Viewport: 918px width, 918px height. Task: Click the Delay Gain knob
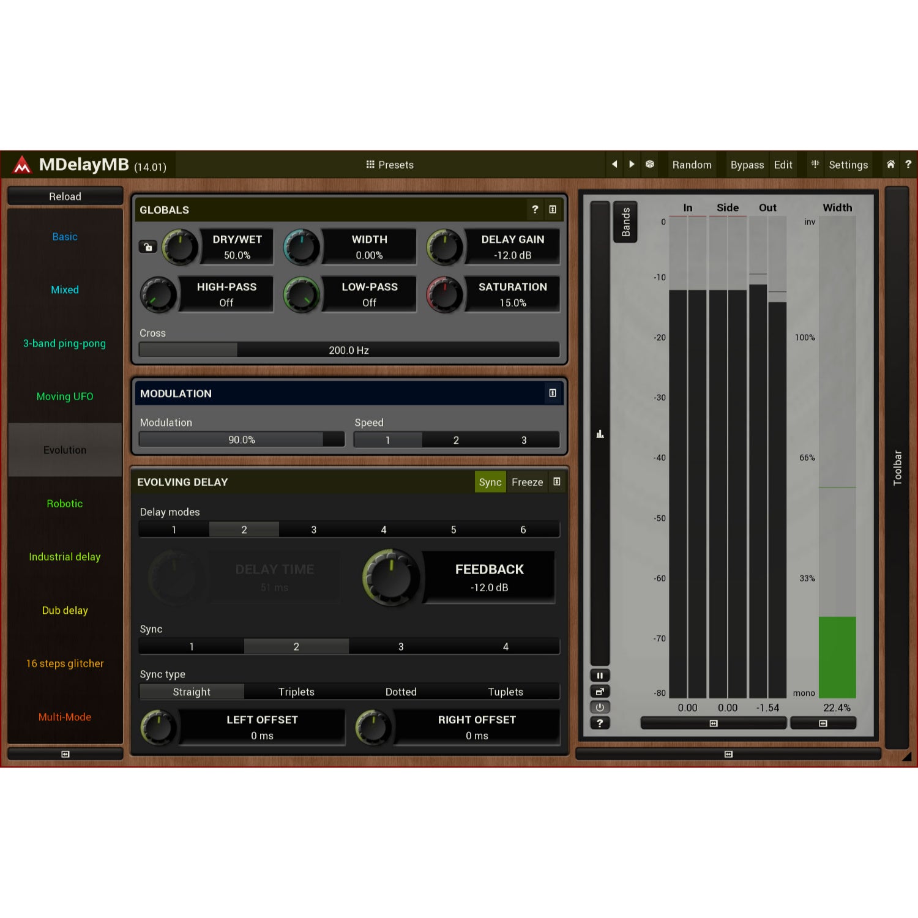(x=445, y=247)
